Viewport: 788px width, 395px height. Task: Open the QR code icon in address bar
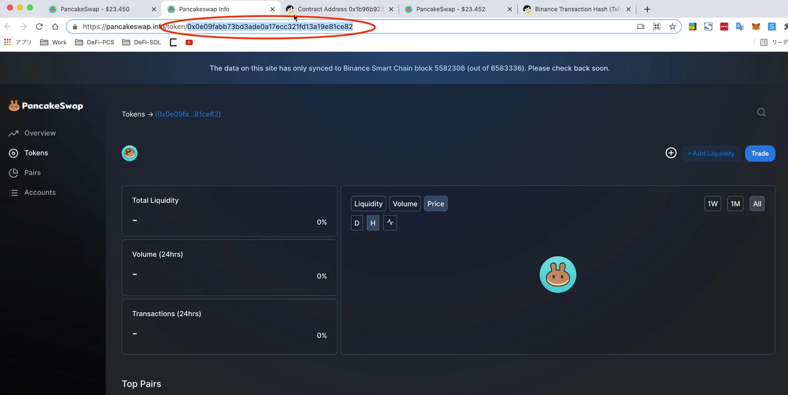[657, 27]
